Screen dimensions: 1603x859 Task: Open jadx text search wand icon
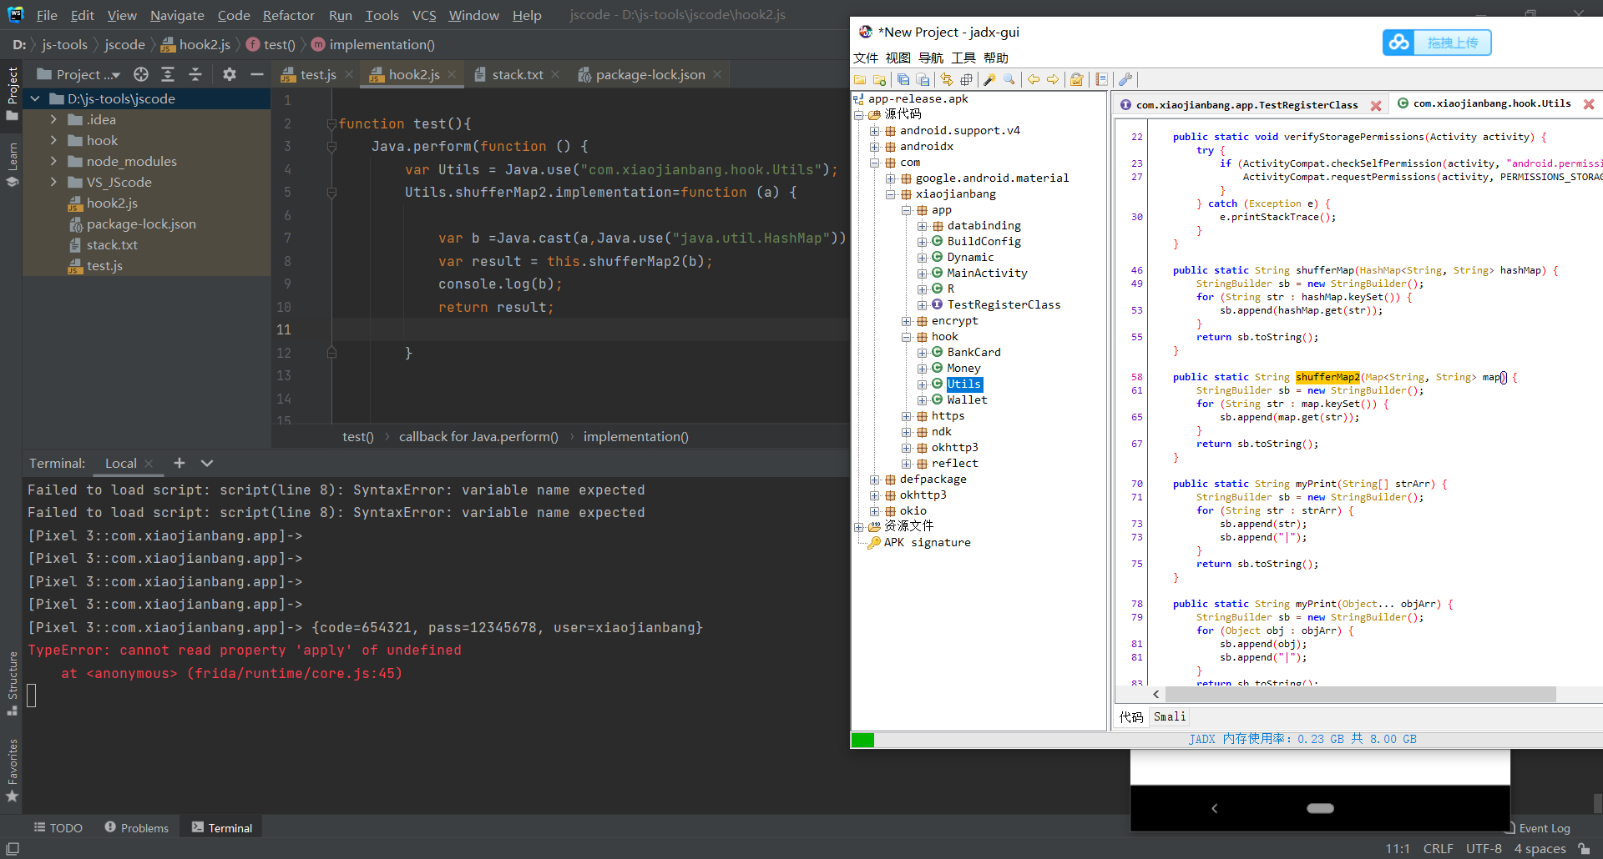point(990,79)
